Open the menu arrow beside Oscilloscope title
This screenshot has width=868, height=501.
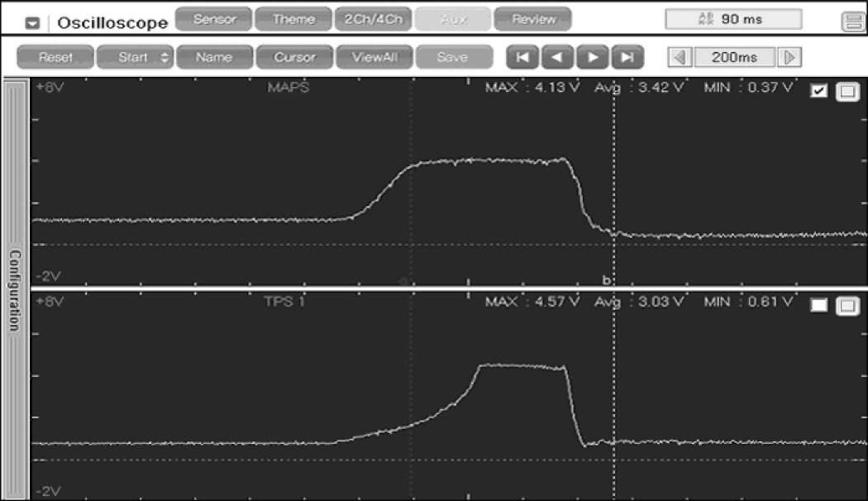(32, 22)
